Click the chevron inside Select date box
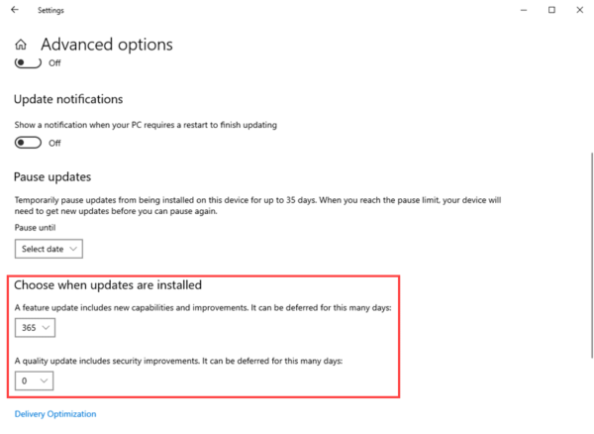 pyautogui.click(x=73, y=249)
